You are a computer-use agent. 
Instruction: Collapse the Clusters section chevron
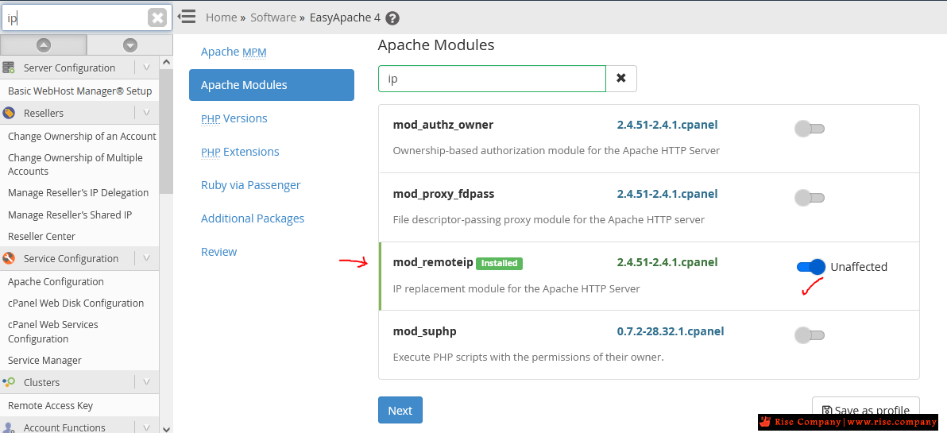point(146,381)
